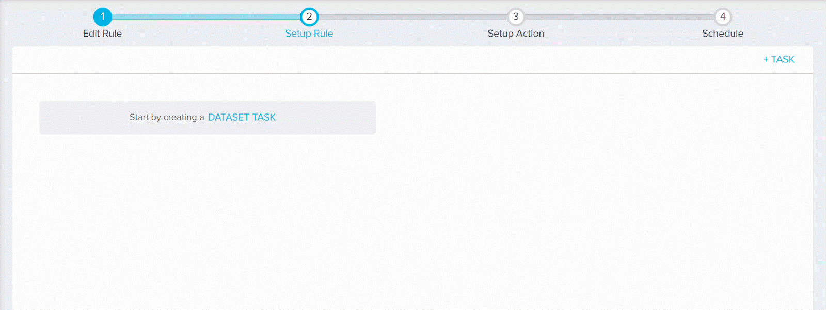Viewport: 826px width, 310px height.
Task: Open the Schedule step label
Action: click(x=723, y=34)
